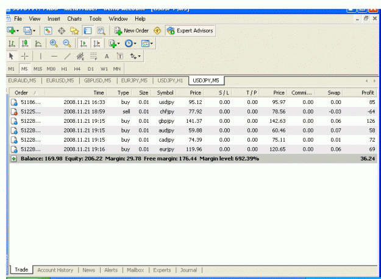This screenshot has width=381, height=279.
Task: Set timeframe to M1
Action: [12, 69]
